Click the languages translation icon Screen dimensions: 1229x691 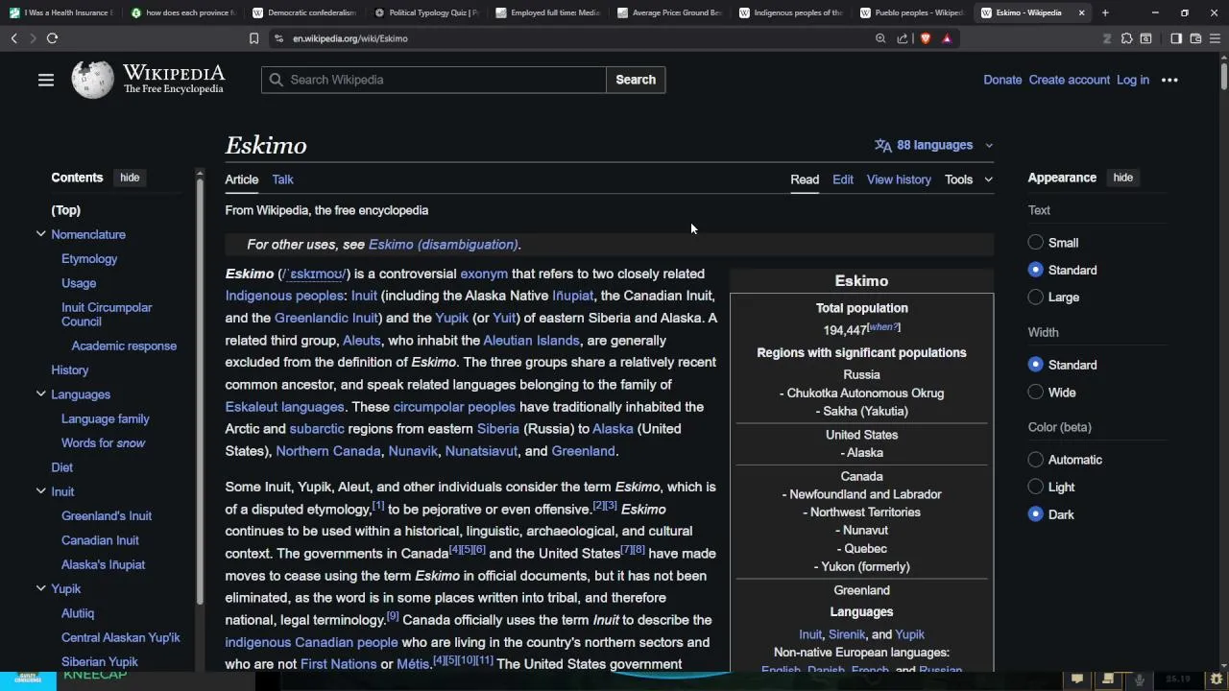[x=882, y=145]
